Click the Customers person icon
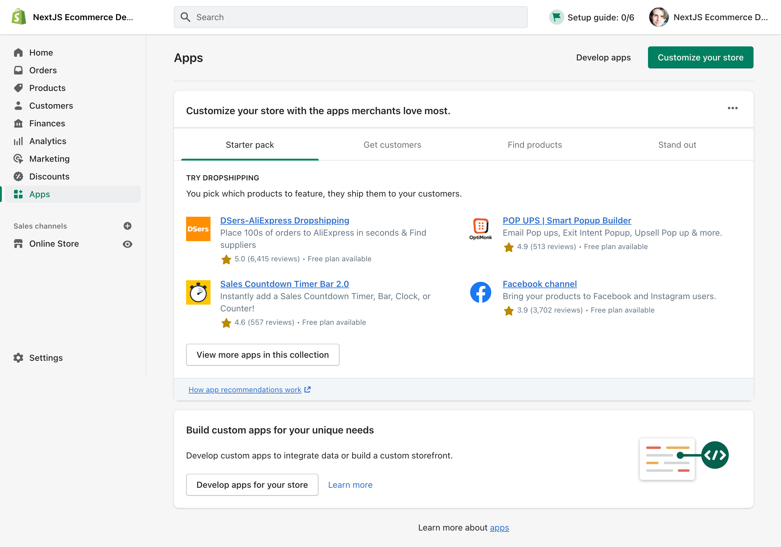 click(18, 106)
